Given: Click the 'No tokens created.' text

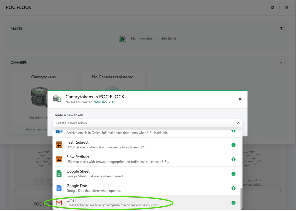Looking at the screenshot, I should pyautogui.click(x=79, y=102).
